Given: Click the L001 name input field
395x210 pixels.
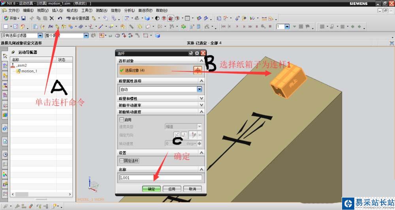Looking at the screenshot, I should 161,178.
